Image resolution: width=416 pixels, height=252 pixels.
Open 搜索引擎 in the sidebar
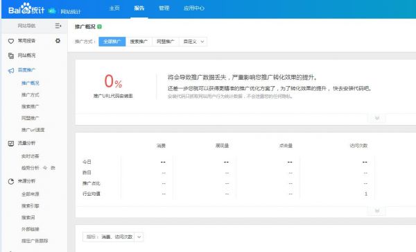31,205
